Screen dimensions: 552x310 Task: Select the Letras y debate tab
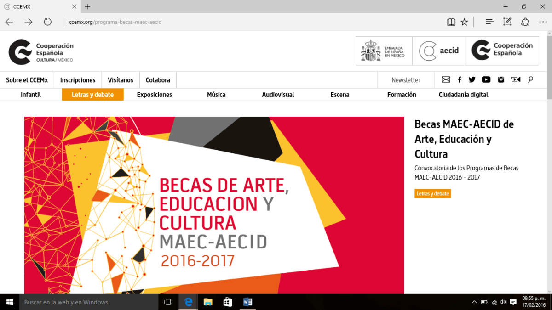[93, 95]
